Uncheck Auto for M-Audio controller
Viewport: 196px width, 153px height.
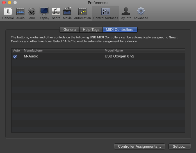point(15,57)
